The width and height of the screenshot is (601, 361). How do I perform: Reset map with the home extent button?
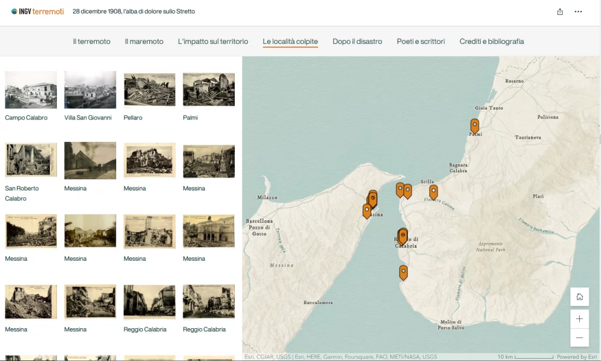point(579,297)
